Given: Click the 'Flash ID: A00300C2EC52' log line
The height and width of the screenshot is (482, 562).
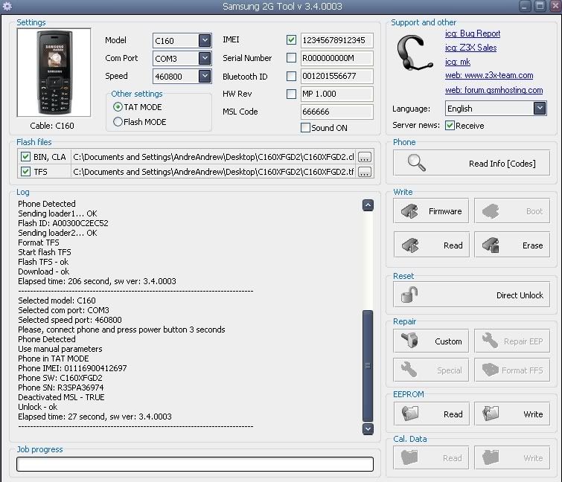Looking at the screenshot, I should pyautogui.click(x=63, y=223).
